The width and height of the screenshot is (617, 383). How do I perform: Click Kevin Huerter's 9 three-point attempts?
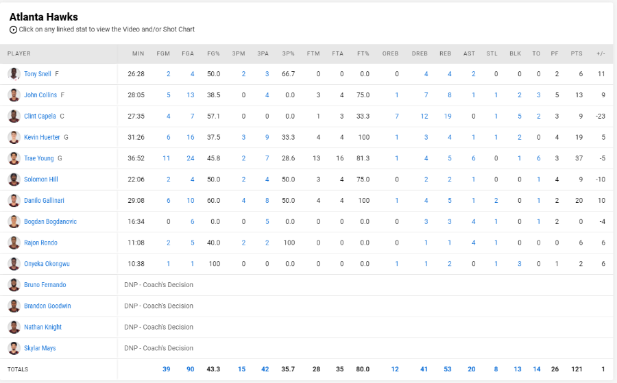267,137
